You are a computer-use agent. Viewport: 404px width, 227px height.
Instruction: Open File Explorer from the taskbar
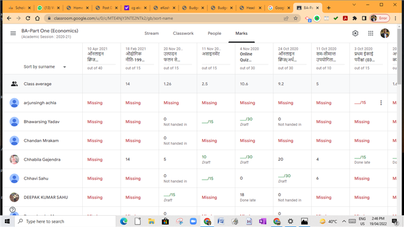point(151,221)
